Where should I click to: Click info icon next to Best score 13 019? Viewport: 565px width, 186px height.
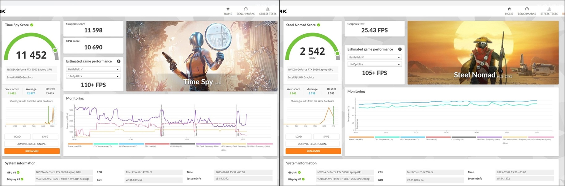(x=54, y=89)
